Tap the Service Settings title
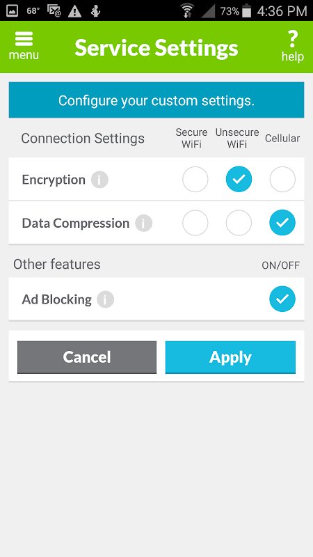The width and height of the screenshot is (313, 557). pos(156,47)
